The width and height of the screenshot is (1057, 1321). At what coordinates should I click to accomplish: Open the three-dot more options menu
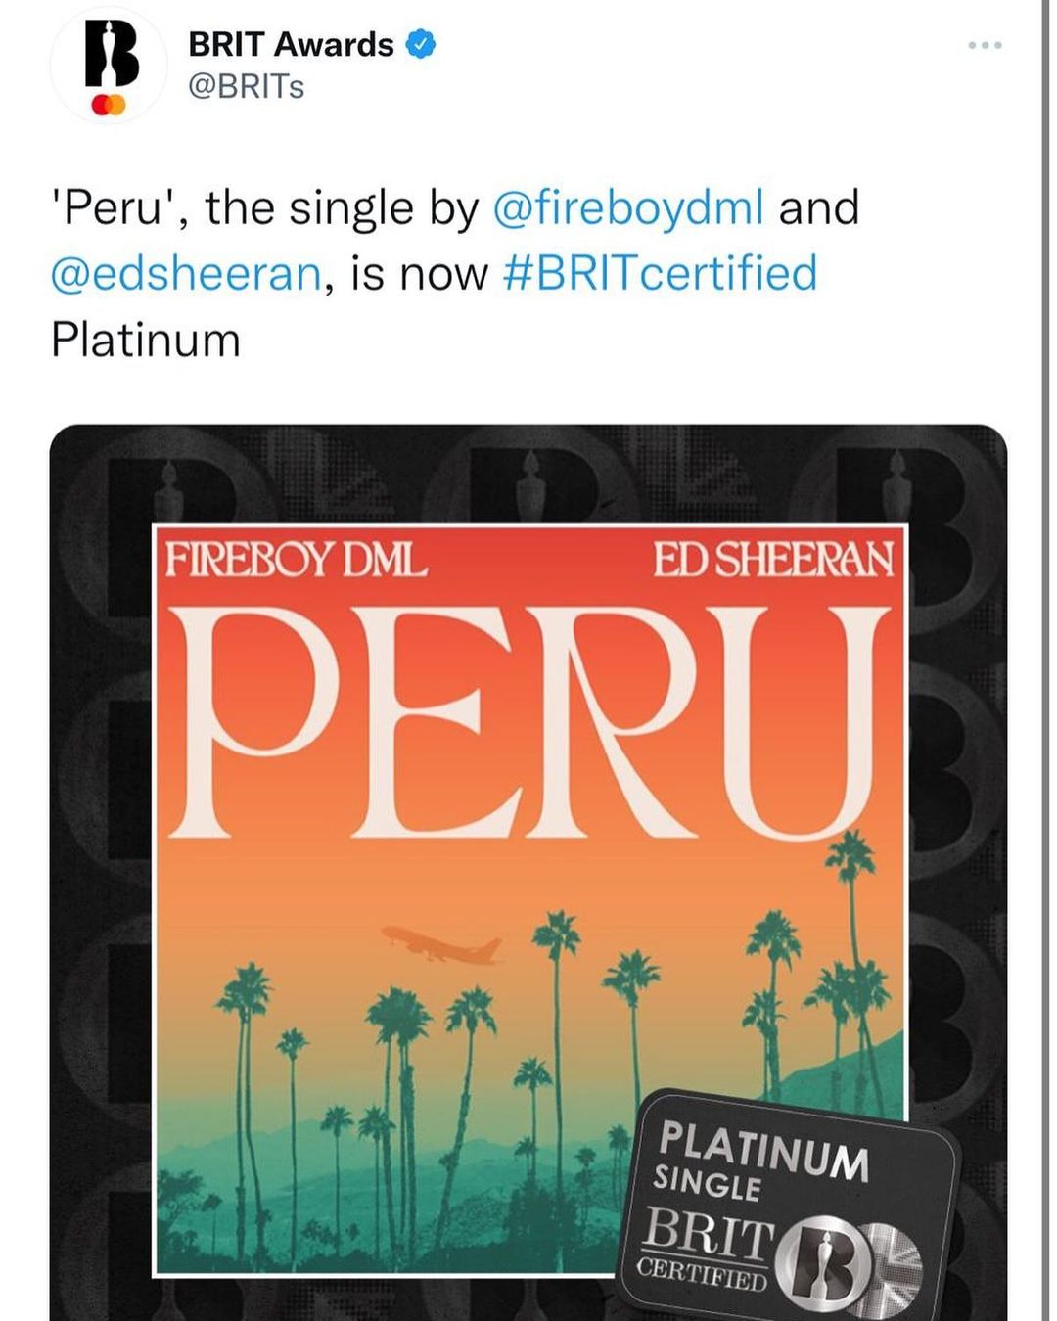click(x=985, y=45)
